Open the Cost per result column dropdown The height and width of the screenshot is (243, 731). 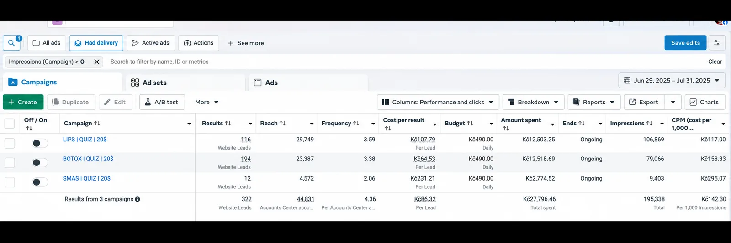pos(434,124)
